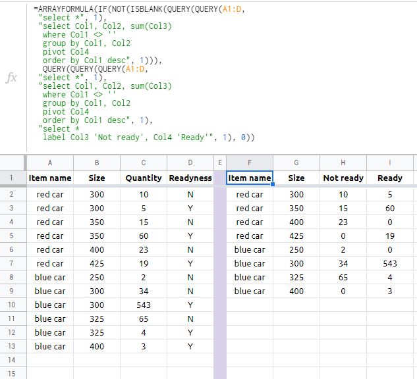
Task: Click empty cell A14
Action: pyautogui.click(x=50, y=360)
